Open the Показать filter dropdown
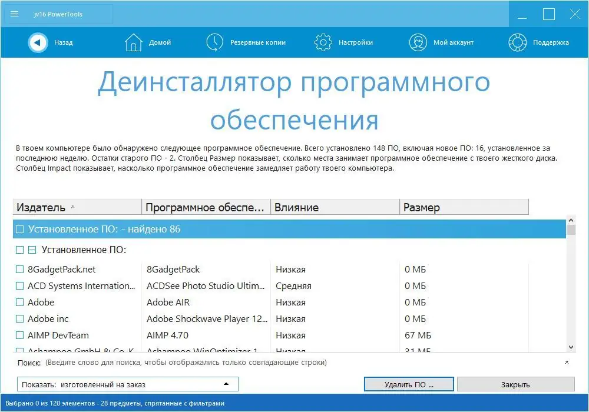This screenshot has height=412, width=589. pyautogui.click(x=226, y=384)
